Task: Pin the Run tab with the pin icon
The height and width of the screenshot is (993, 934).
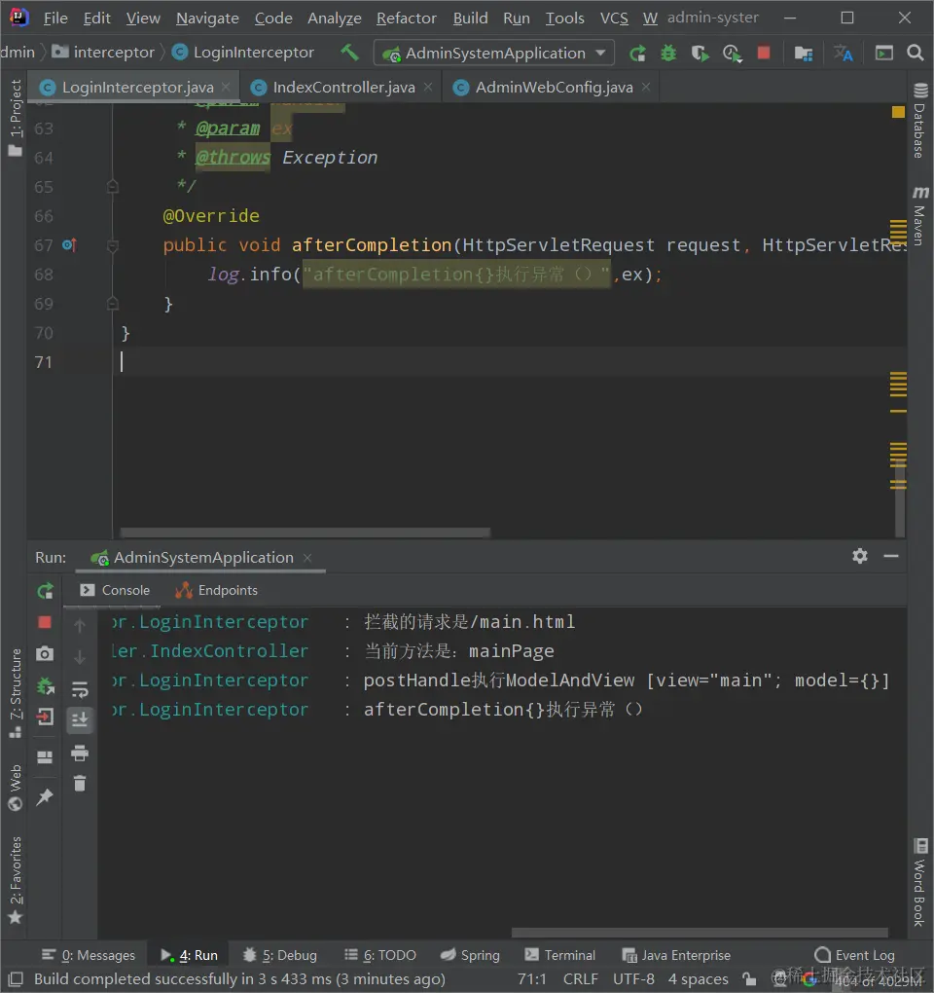Action: (45, 796)
